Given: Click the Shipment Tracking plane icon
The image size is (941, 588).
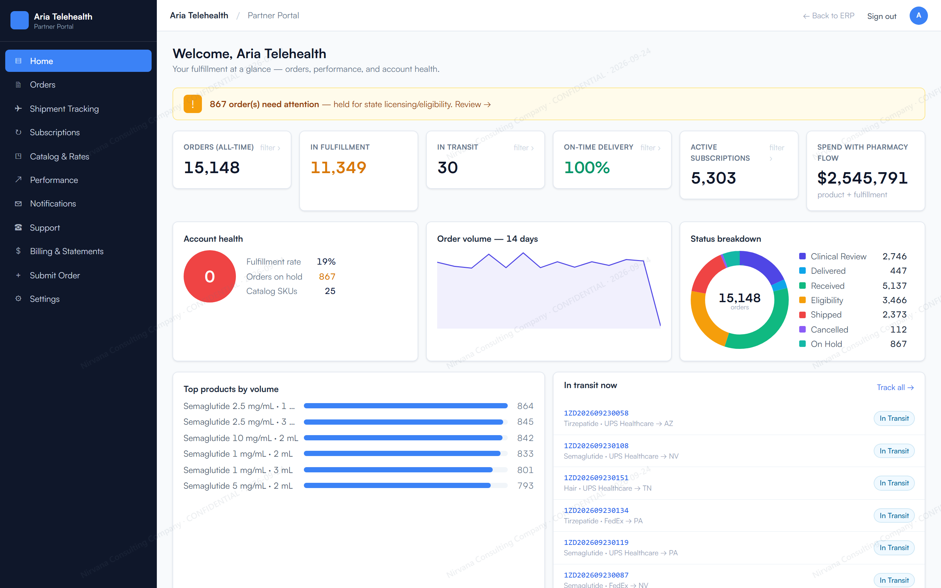Looking at the screenshot, I should [18, 108].
